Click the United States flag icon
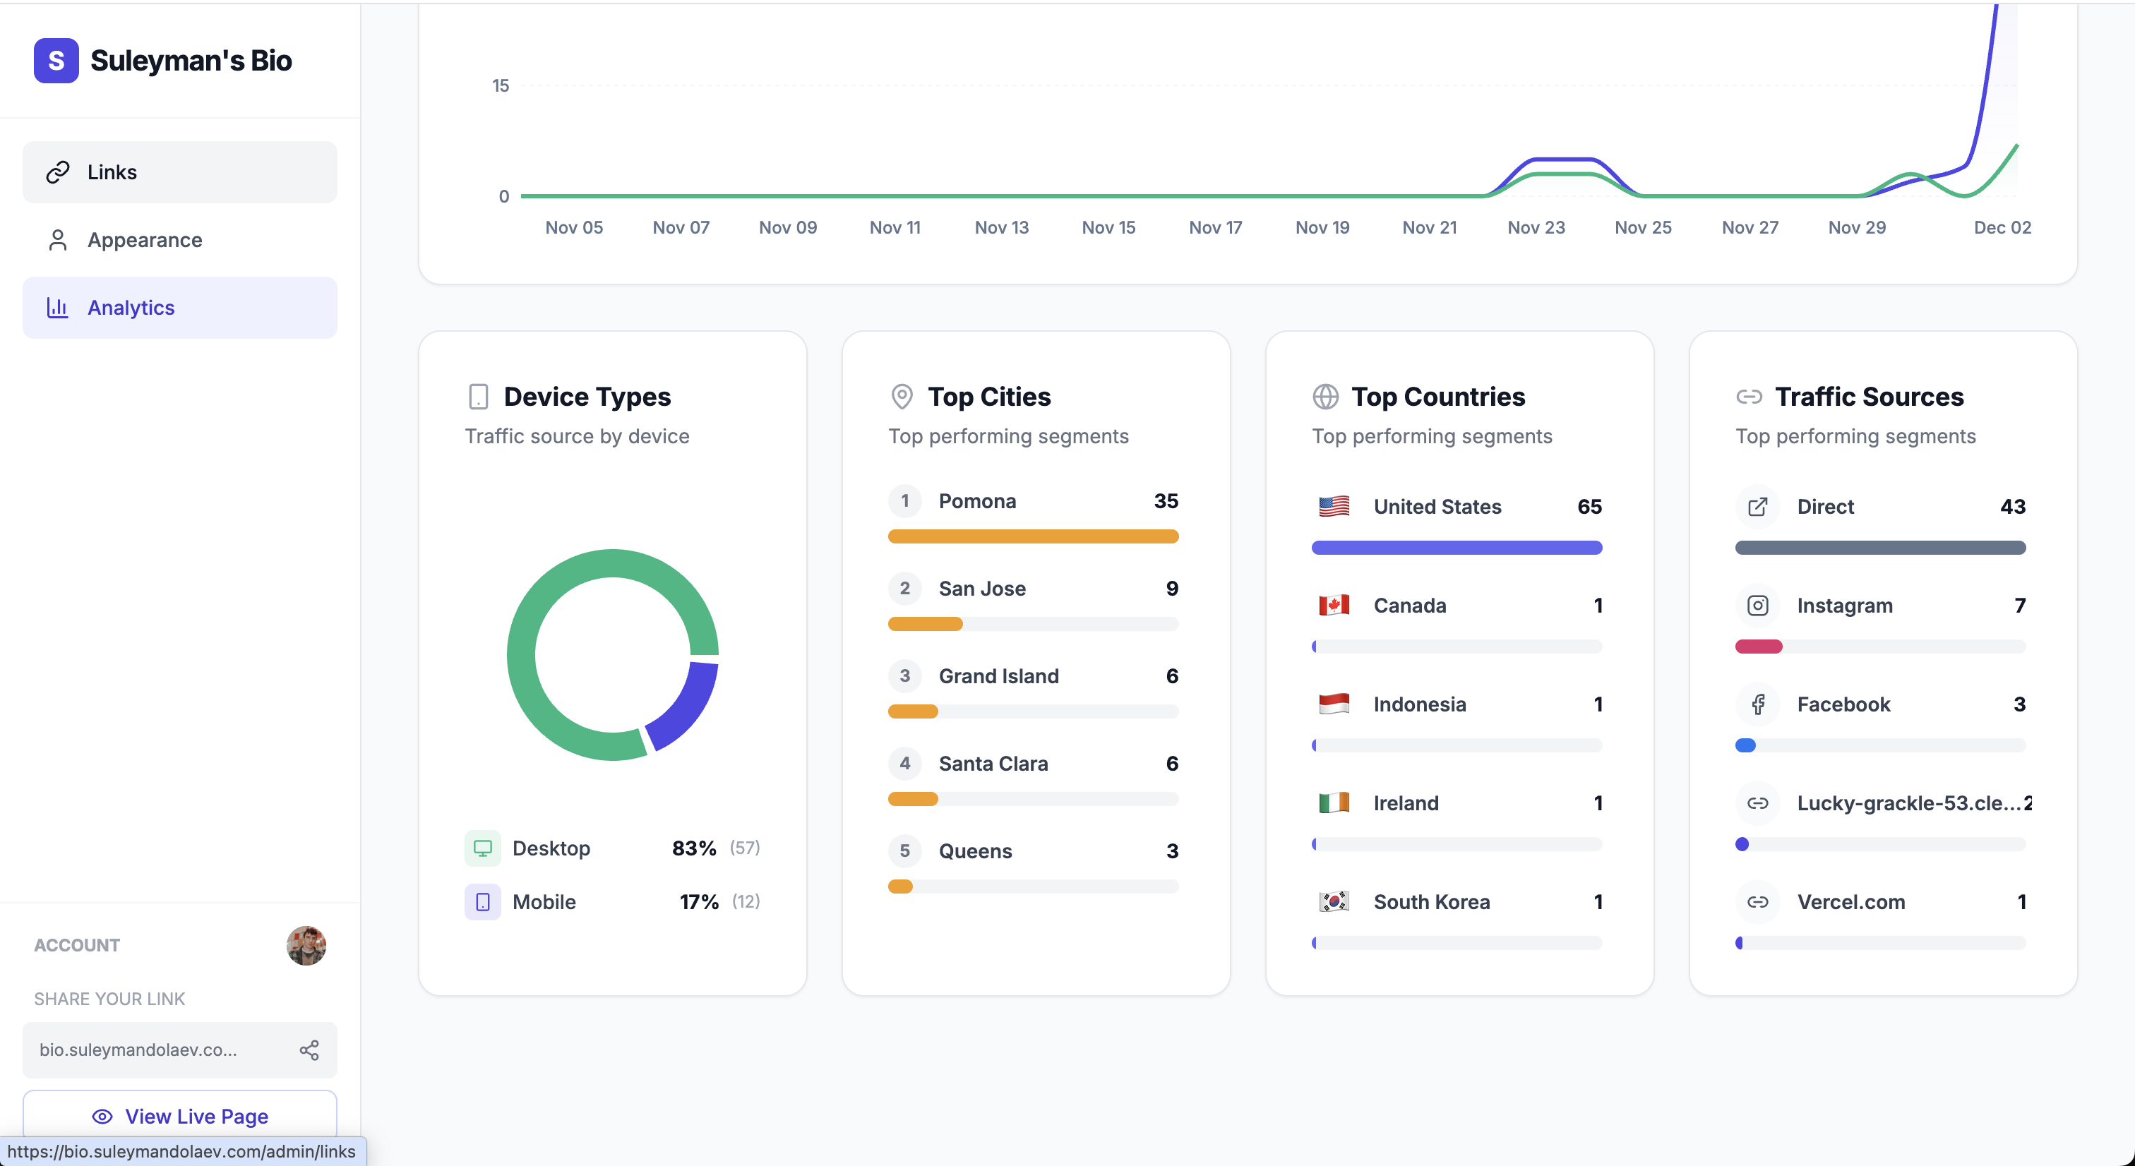This screenshot has width=2135, height=1166. pyautogui.click(x=1334, y=506)
